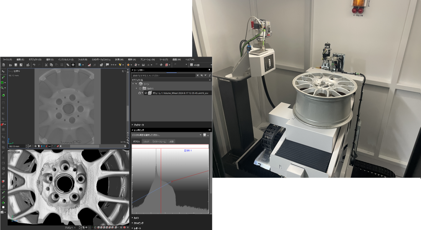Image resolution: width=421 pixels, height=230 pixels.
Task: Select the green pencil draw tool
Action: [x=3, y=77]
